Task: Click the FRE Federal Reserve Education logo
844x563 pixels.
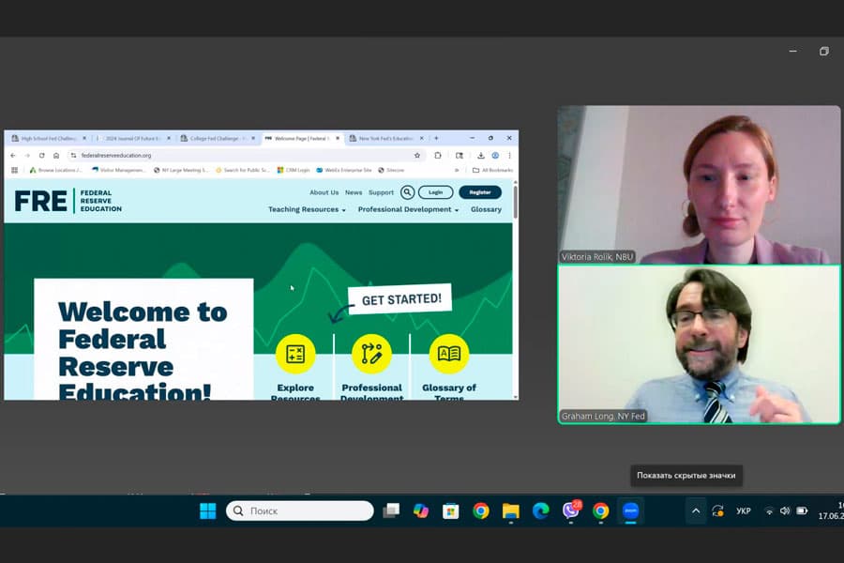Action: [x=68, y=201]
